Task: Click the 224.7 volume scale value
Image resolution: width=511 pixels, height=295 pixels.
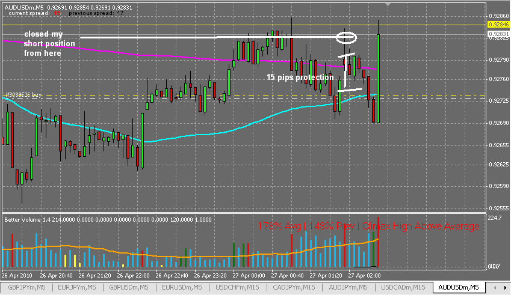Action: [x=494, y=218]
